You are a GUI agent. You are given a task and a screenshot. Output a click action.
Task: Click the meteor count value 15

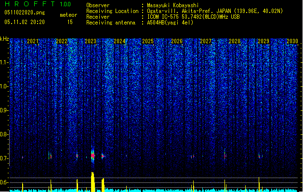[70, 22]
